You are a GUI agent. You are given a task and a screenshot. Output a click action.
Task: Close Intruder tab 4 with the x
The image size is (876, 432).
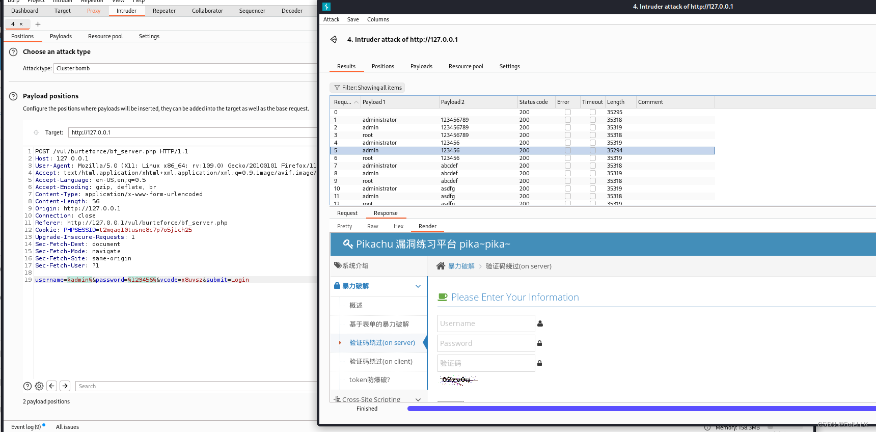[21, 24]
